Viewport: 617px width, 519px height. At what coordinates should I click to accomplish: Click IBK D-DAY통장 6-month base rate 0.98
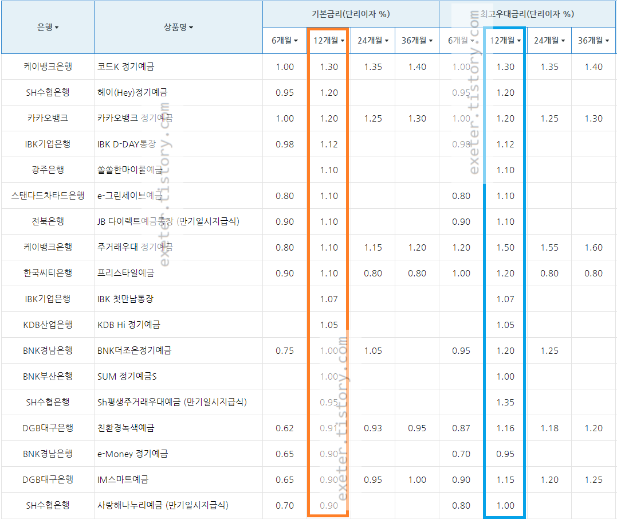[x=285, y=145]
